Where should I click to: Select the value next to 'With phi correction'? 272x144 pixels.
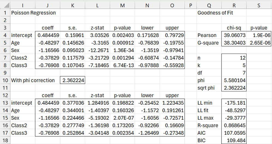[73, 80]
